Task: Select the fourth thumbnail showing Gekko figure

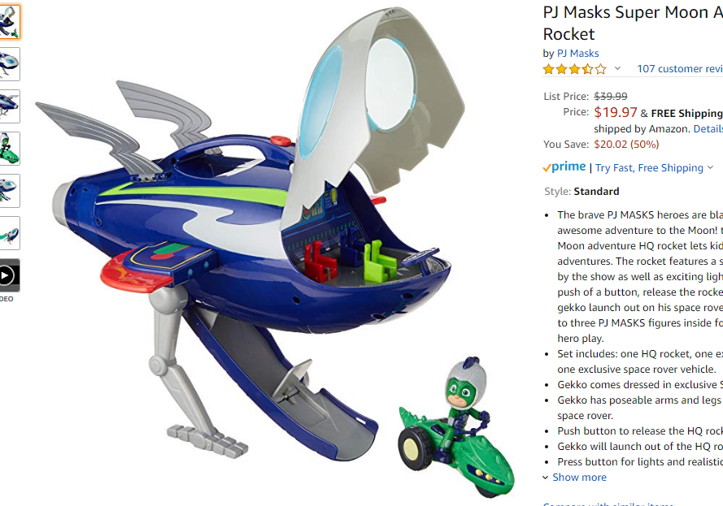Action: click(9, 149)
